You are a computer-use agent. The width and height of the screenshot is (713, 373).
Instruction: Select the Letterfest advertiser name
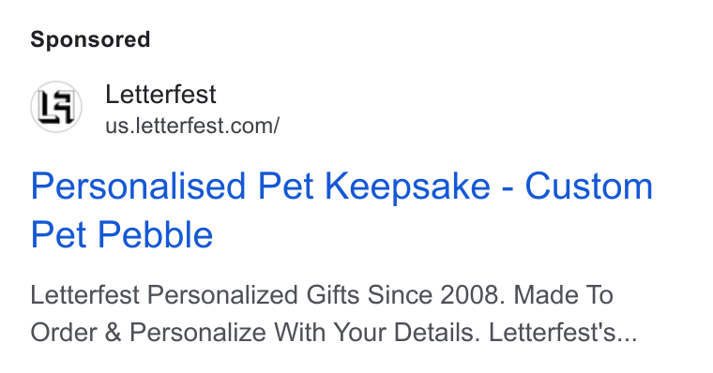(x=160, y=94)
